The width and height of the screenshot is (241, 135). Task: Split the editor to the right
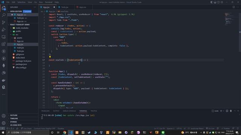pos(233,7)
